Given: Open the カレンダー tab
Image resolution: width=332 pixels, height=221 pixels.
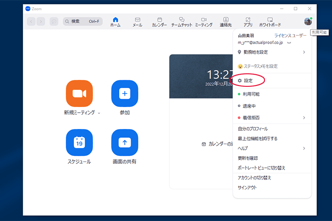Looking at the screenshot, I should [160, 22].
